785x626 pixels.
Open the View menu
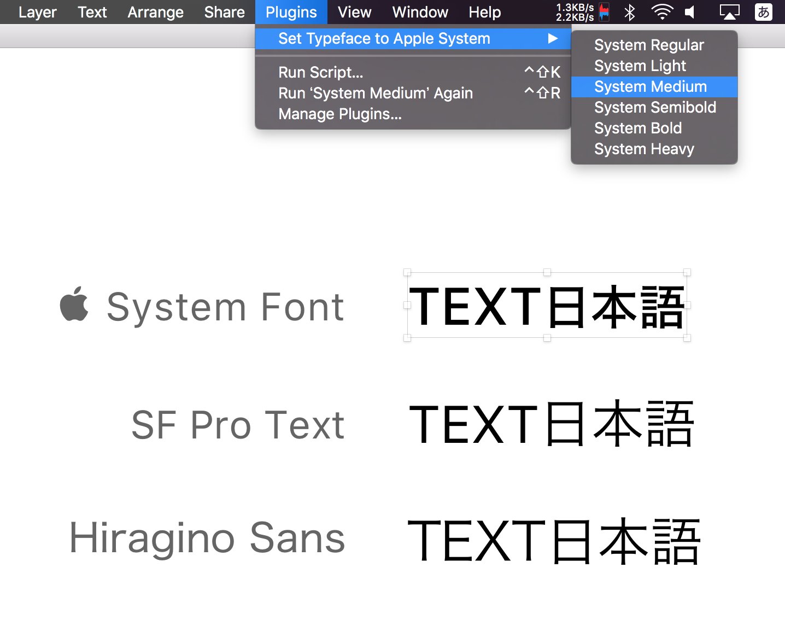(354, 12)
